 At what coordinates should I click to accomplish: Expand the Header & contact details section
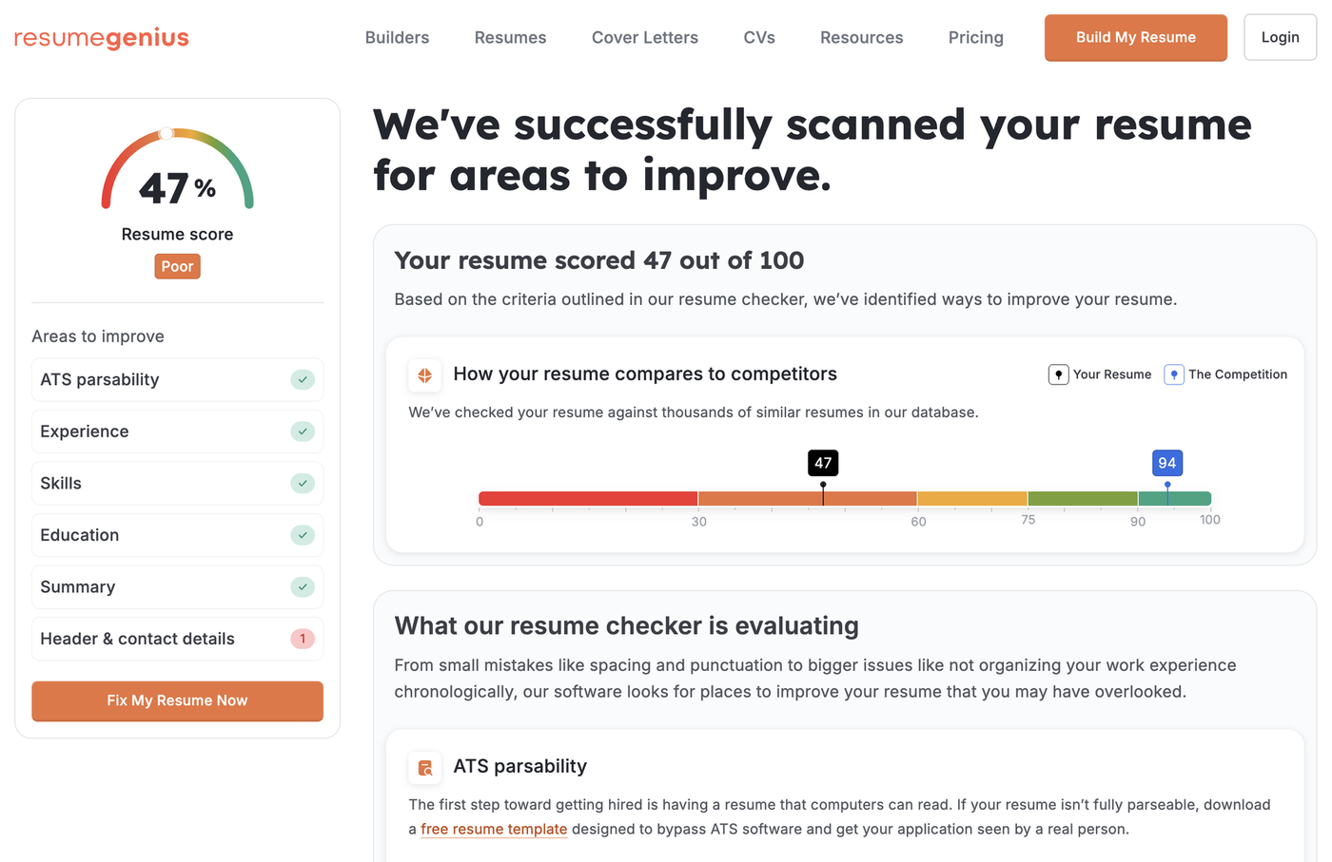[x=177, y=639]
